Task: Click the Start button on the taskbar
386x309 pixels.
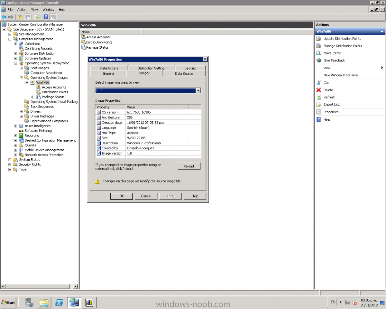Action: tap(8, 302)
